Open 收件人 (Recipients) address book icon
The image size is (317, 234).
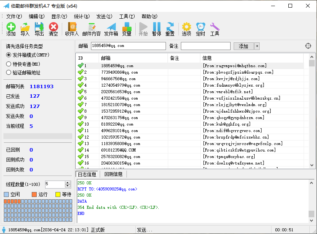coord(72,27)
